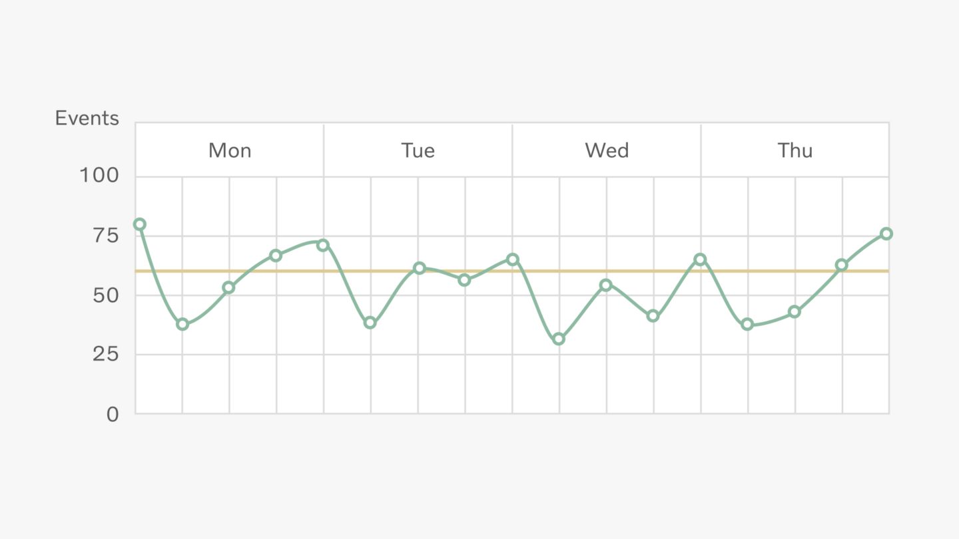Select Monday's lowest data point near 38

182,325
